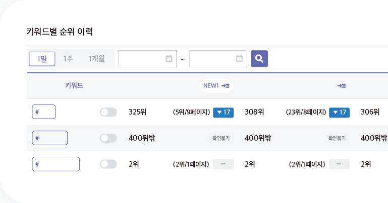Toggle the switch in the 2위 row
Viewport: 388px width, 203px height.
click(108, 164)
